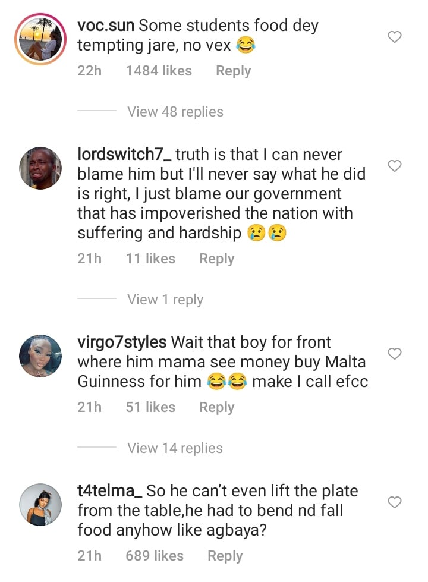Like t4telma_ comment via heart icon

pos(394,502)
